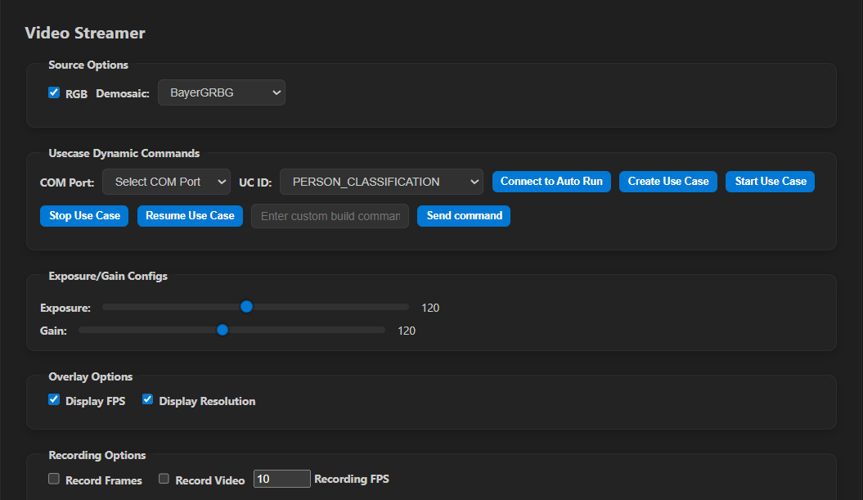
Task: Toggle the Display FPS checkbox
Action: click(x=54, y=399)
